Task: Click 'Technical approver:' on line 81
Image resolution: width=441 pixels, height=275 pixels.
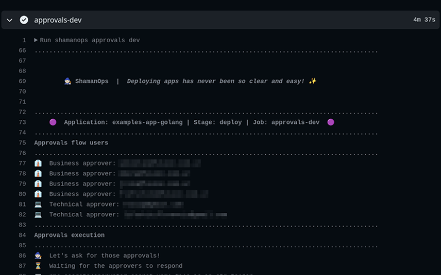Action: [x=84, y=204]
